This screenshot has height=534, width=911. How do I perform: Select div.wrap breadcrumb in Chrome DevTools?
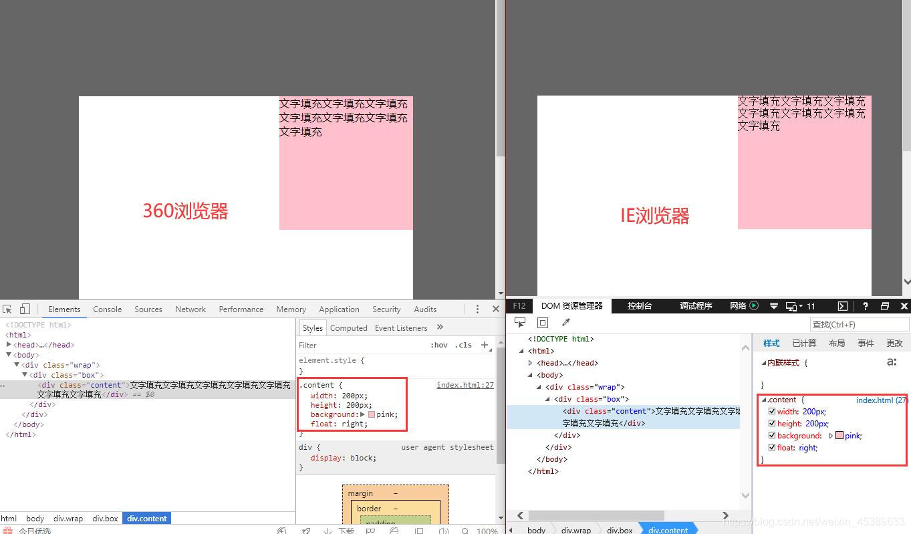pyautogui.click(x=68, y=518)
